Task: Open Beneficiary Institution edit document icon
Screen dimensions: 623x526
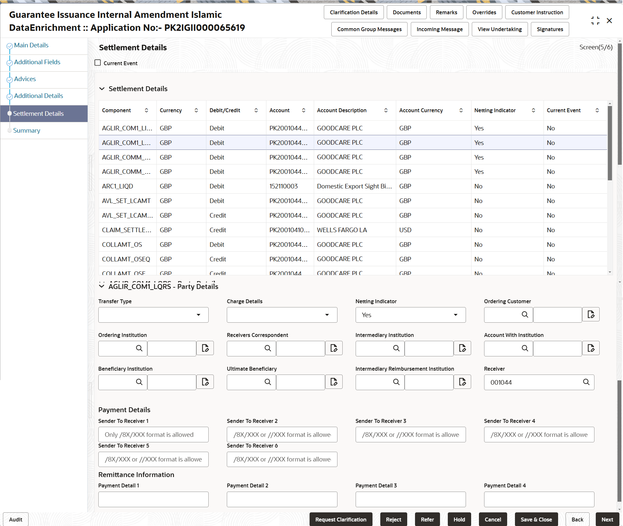Action: (205, 382)
